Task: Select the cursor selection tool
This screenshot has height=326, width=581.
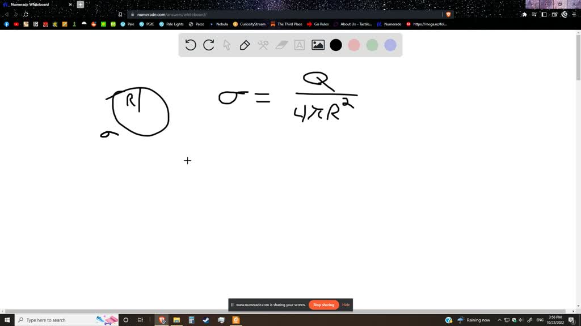Action: coord(227,45)
